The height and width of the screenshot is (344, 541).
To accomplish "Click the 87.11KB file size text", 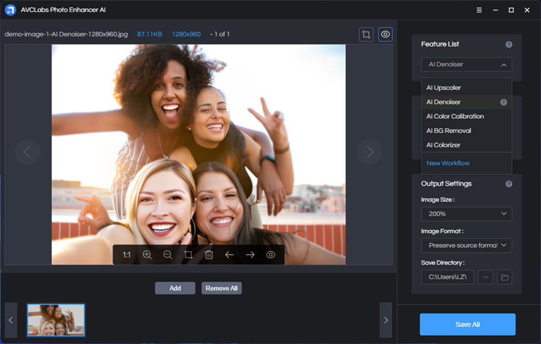I will (149, 34).
